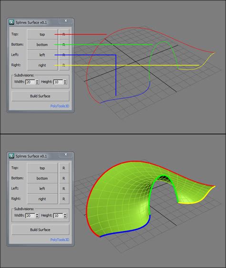
Task: Pick the bottom spline in lower dialog
Action: coord(42,178)
